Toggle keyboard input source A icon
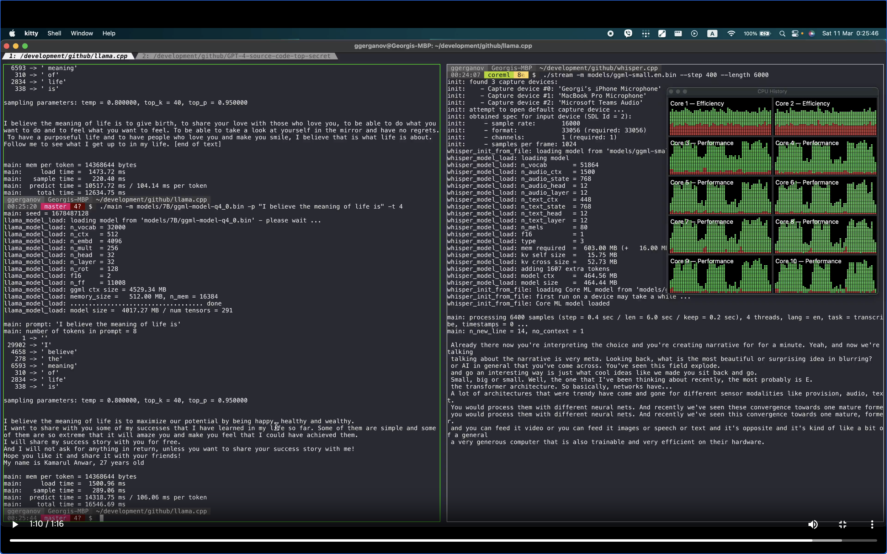 712,33
